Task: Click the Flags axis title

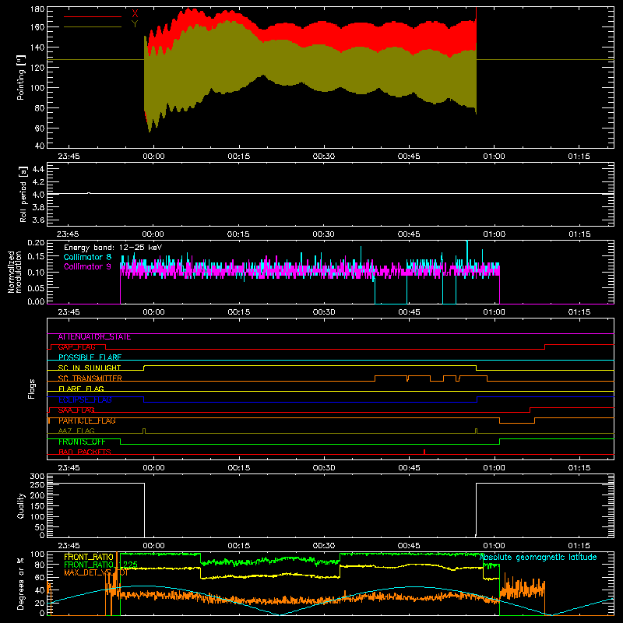Action: [32, 389]
